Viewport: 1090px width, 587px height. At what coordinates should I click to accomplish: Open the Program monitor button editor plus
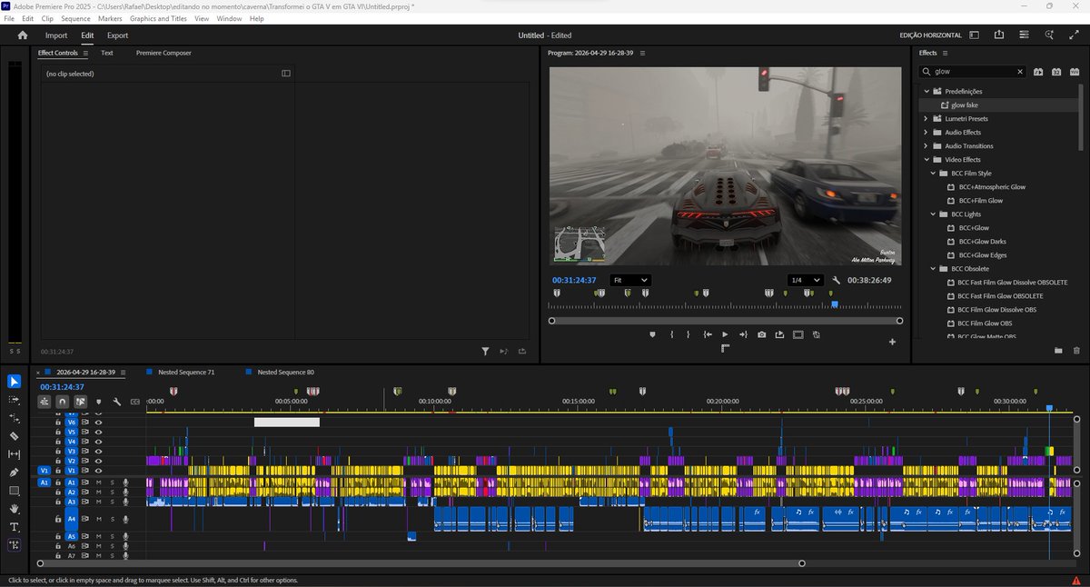893,342
